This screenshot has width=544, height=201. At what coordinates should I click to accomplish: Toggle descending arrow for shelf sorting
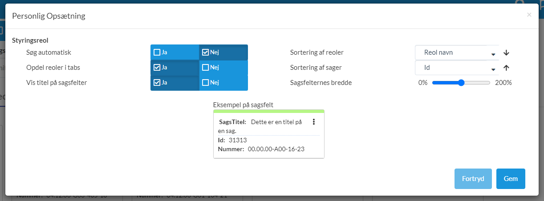click(x=506, y=53)
